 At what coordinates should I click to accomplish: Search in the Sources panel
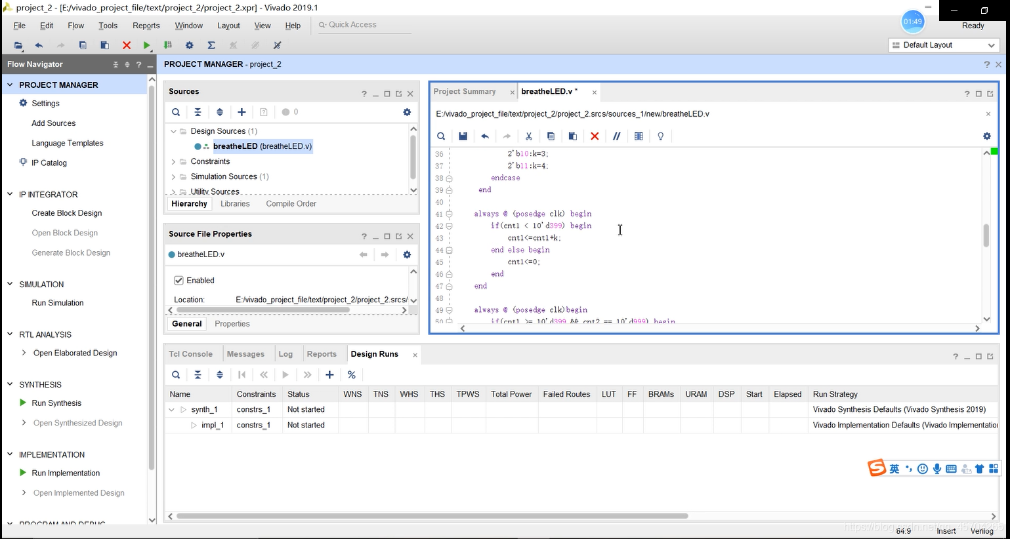(176, 112)
